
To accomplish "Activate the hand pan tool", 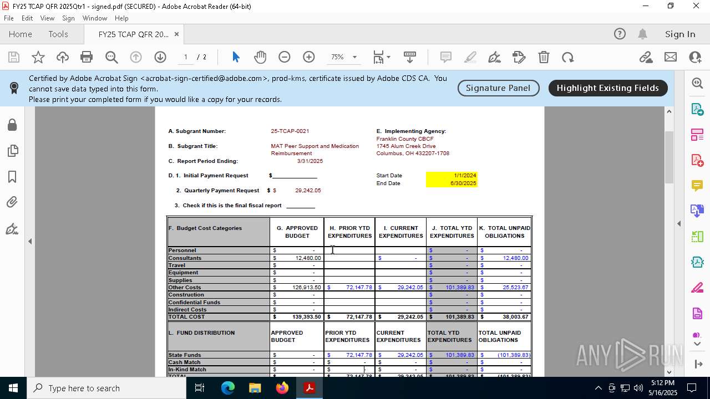I will coord(260,57).
